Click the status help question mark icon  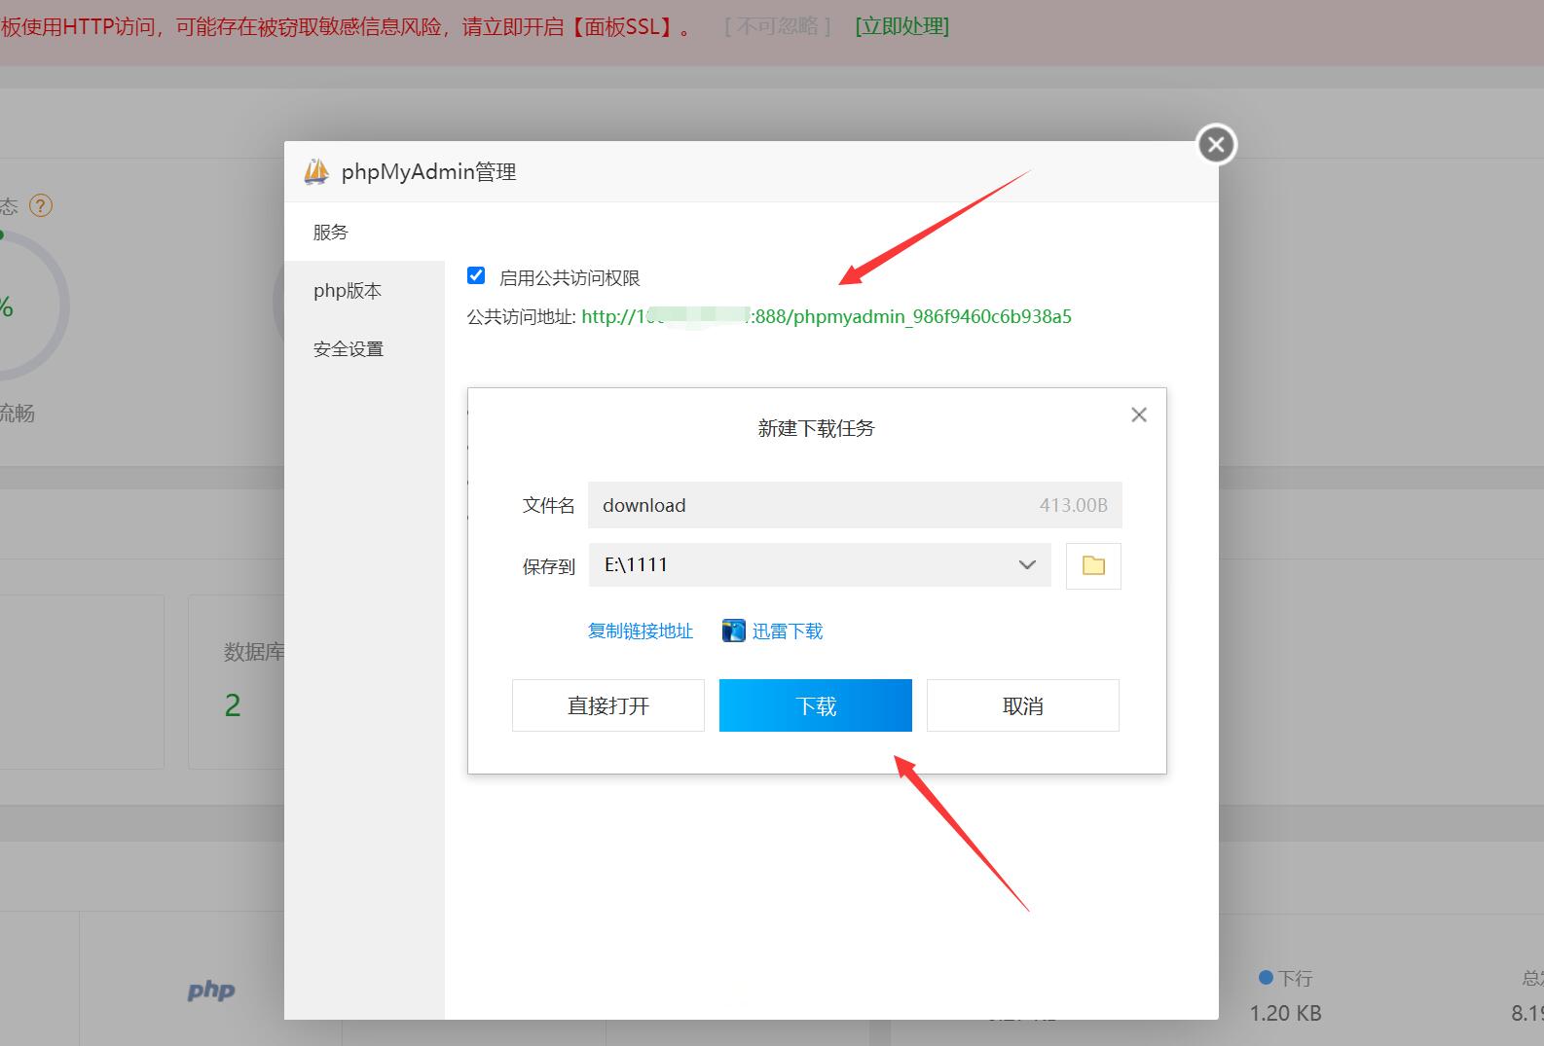(41, 205)
